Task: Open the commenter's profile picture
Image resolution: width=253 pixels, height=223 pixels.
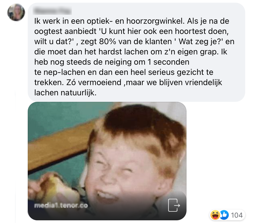Action: coord(16,12)
